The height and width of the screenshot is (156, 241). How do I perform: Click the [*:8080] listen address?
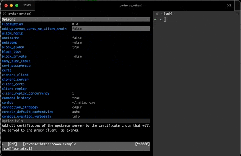[142, 144]
